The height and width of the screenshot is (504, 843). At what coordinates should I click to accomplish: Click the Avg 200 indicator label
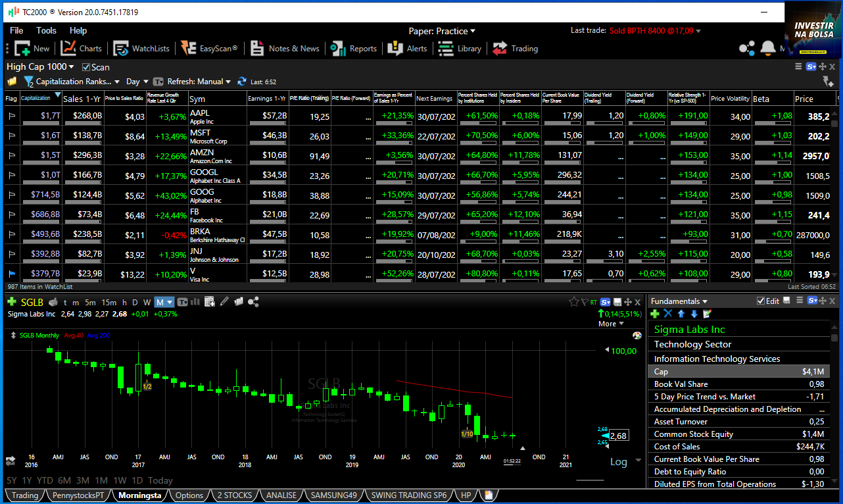tap(99, 336)
